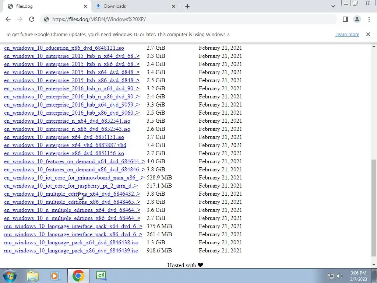
Task: Open the volume speaker tray icon
Action: point(340,276)
